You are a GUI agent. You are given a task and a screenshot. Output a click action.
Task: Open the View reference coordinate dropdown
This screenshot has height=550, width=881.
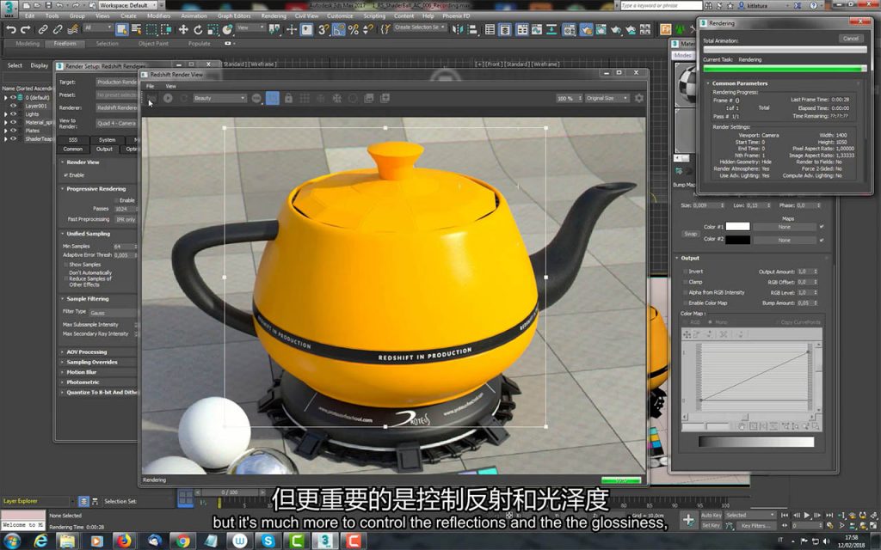[250, 28]
